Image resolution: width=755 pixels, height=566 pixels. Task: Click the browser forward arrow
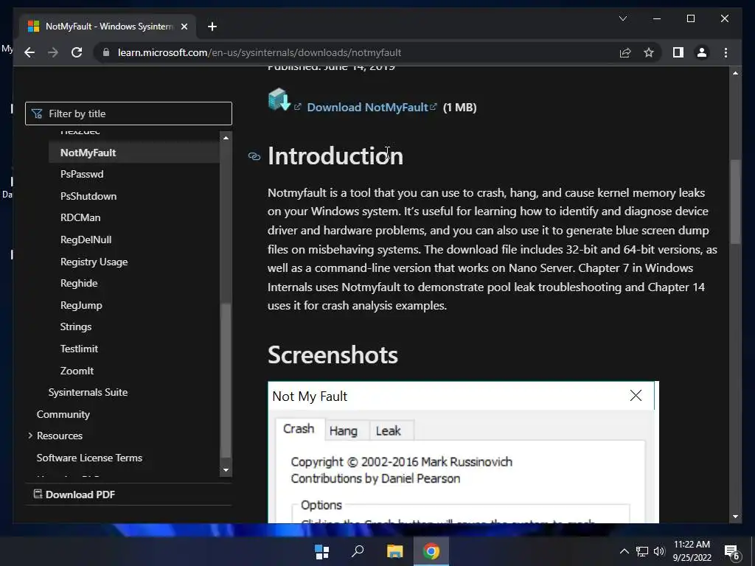point(53,52)
